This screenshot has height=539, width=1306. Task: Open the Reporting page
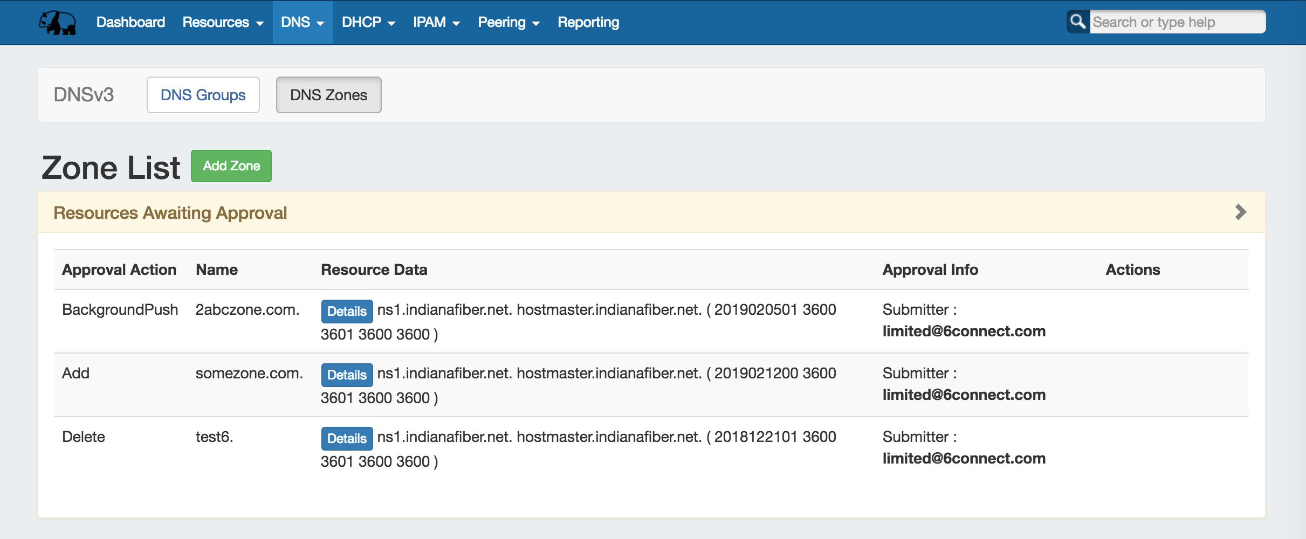(588, 23)
